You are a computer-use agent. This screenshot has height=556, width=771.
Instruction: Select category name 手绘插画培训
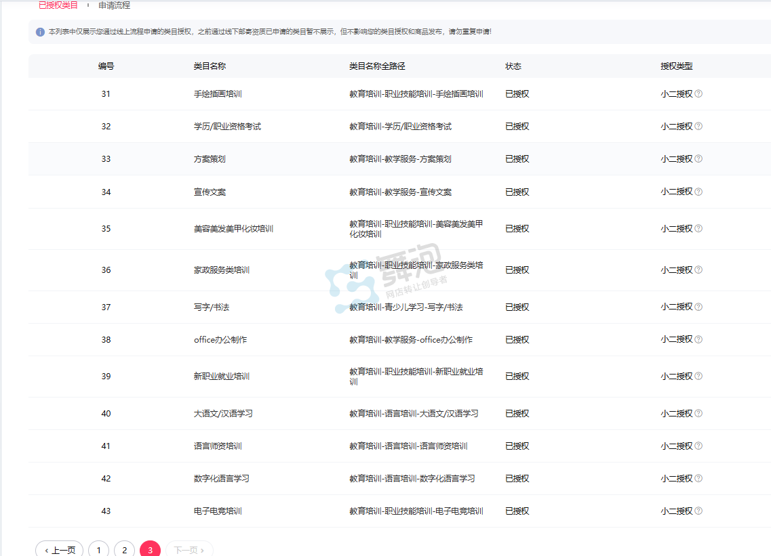[218, 94]
